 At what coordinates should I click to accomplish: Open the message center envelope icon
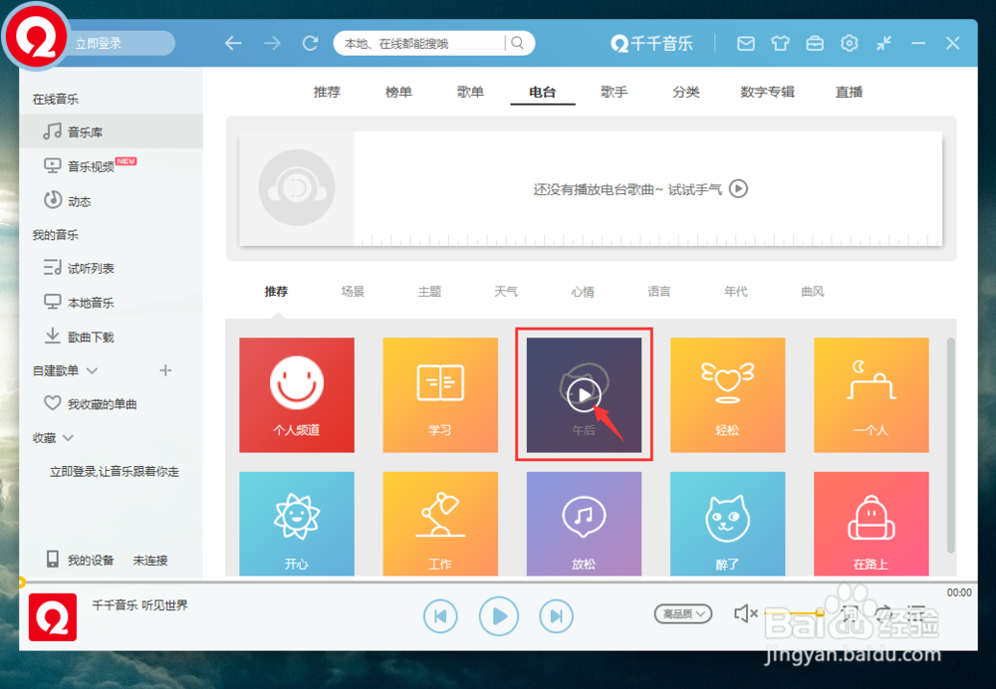745,43
